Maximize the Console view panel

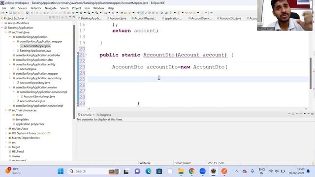coord(313,114)
